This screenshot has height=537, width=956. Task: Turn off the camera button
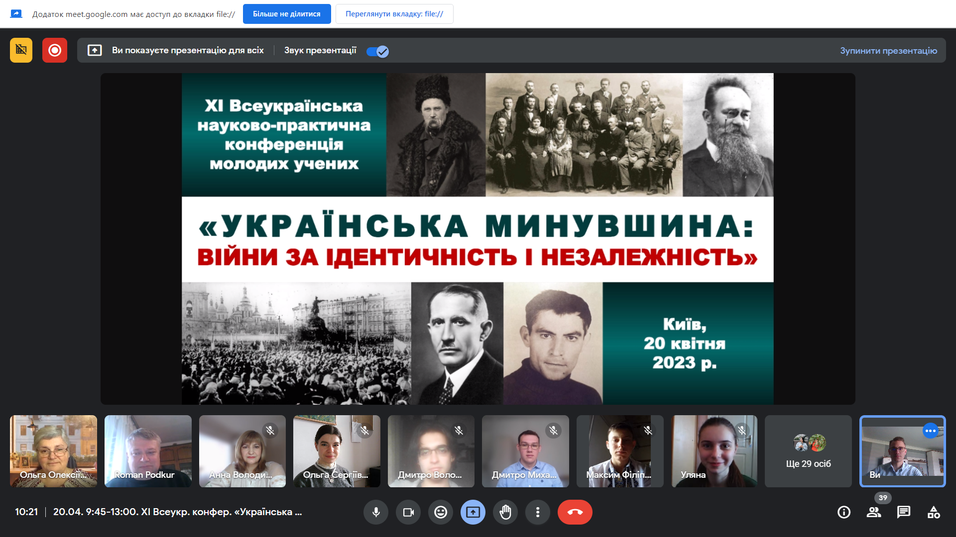tap(408, 512)
